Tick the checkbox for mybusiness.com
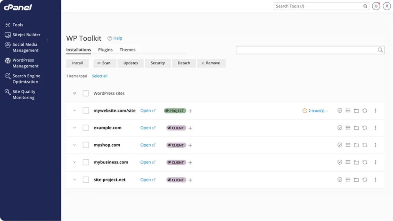The width and height of the screenshot is (393, 221). [86, 162]
